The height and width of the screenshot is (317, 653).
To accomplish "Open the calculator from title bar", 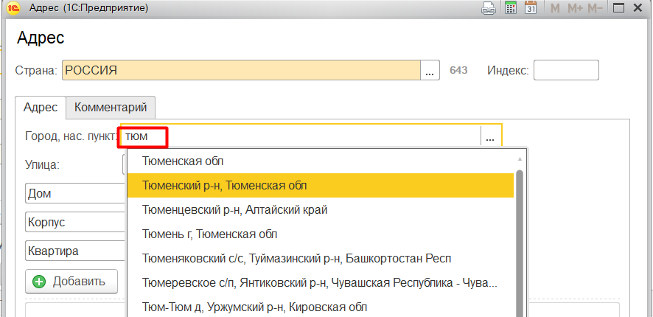I will point(510,9).
